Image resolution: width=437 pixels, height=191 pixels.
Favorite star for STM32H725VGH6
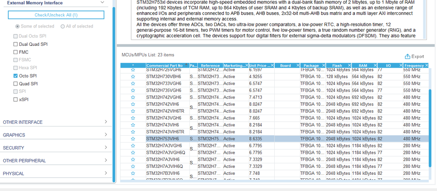(133, 70)
